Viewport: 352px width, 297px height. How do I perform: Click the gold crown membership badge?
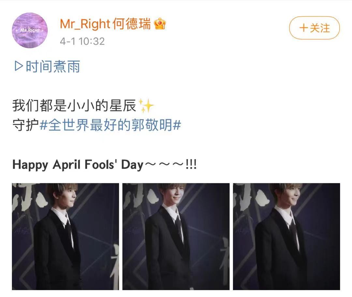160,23
